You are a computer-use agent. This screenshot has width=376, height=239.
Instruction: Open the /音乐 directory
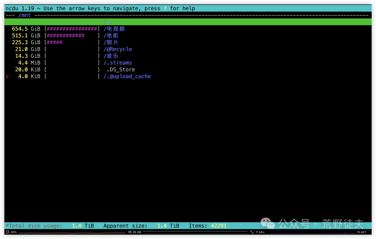coord(111,56)
